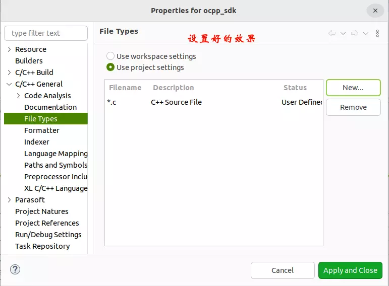This screenshot has height=286, width=389.
Task: Expand the Resource tree node
Action: 9,49
